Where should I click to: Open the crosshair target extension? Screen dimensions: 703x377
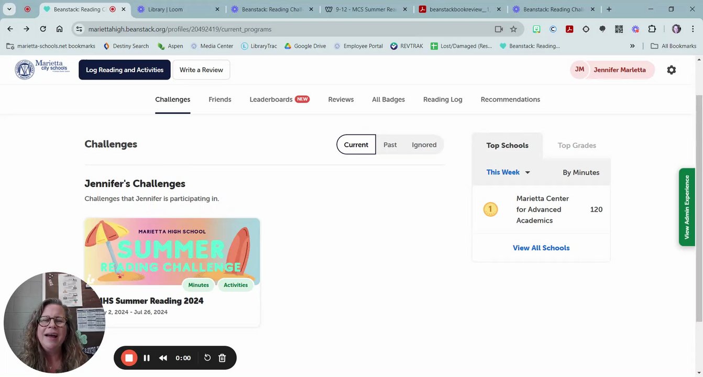pyautogui.click(x=586, y=29)
